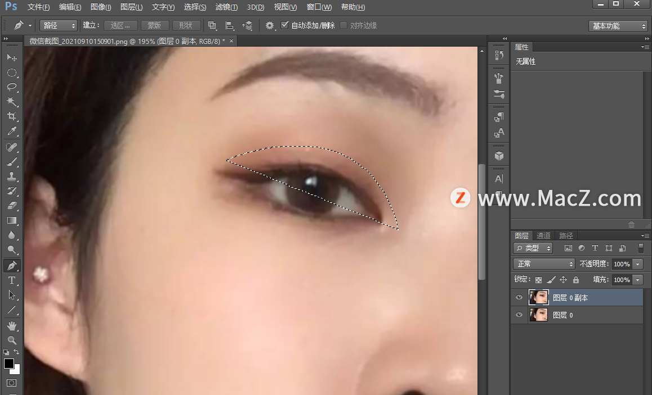Open the 属性 panel flyout menu
This screenshot has height=395, width=652.
(x=645, y=47)
